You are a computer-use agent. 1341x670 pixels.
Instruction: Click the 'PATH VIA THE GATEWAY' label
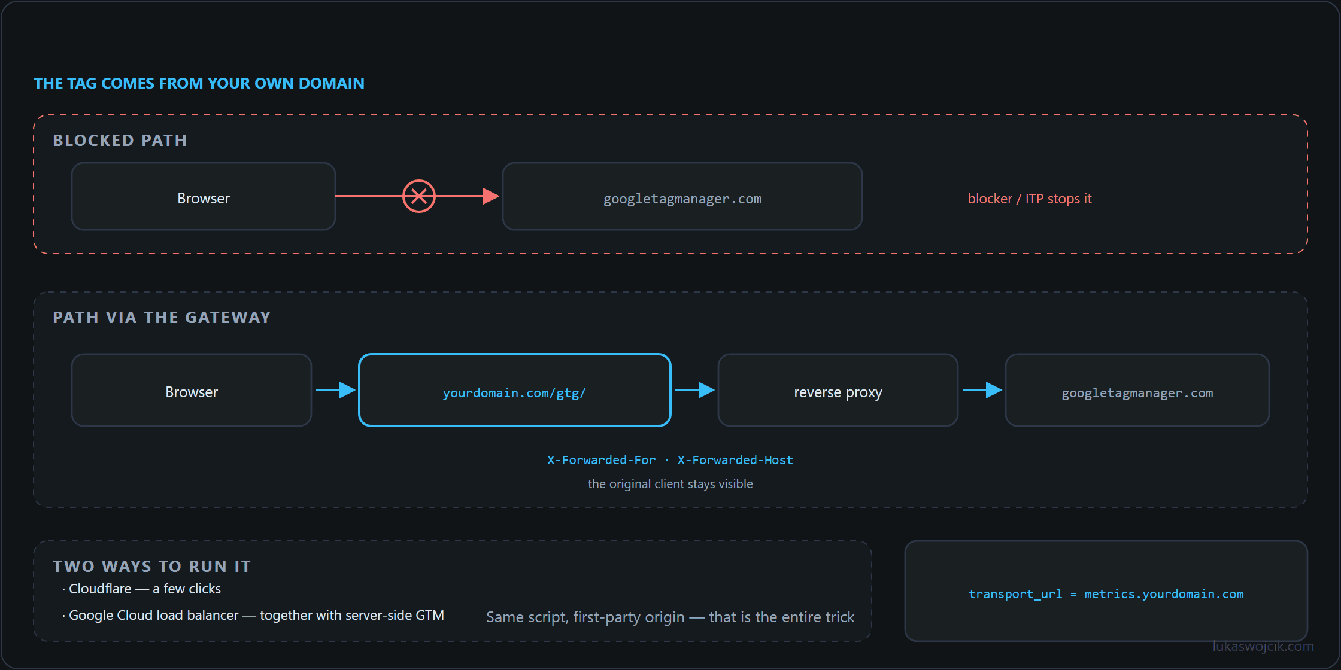coord(162,318)
